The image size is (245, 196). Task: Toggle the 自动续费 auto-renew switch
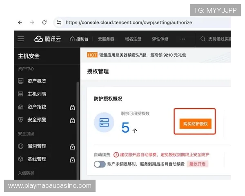100,164
